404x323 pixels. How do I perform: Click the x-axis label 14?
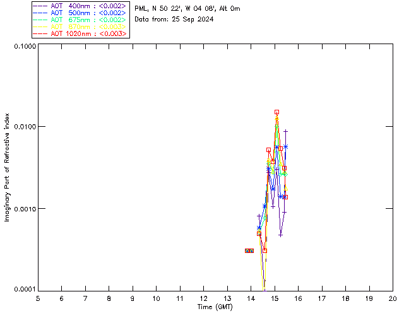tap(251, 298)
